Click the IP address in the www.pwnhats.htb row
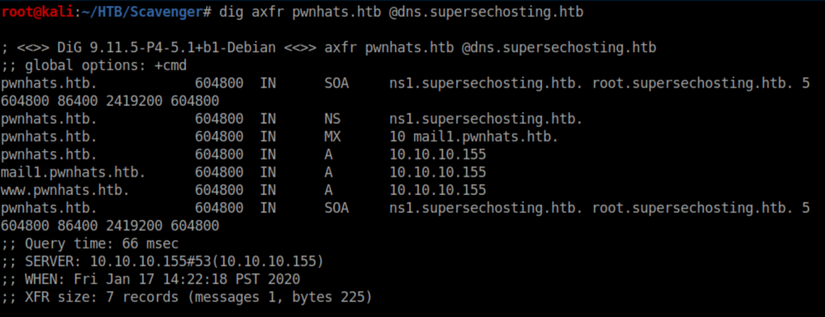Image resolution: width=825 pixels, height=317 pixels. (438, 190)
